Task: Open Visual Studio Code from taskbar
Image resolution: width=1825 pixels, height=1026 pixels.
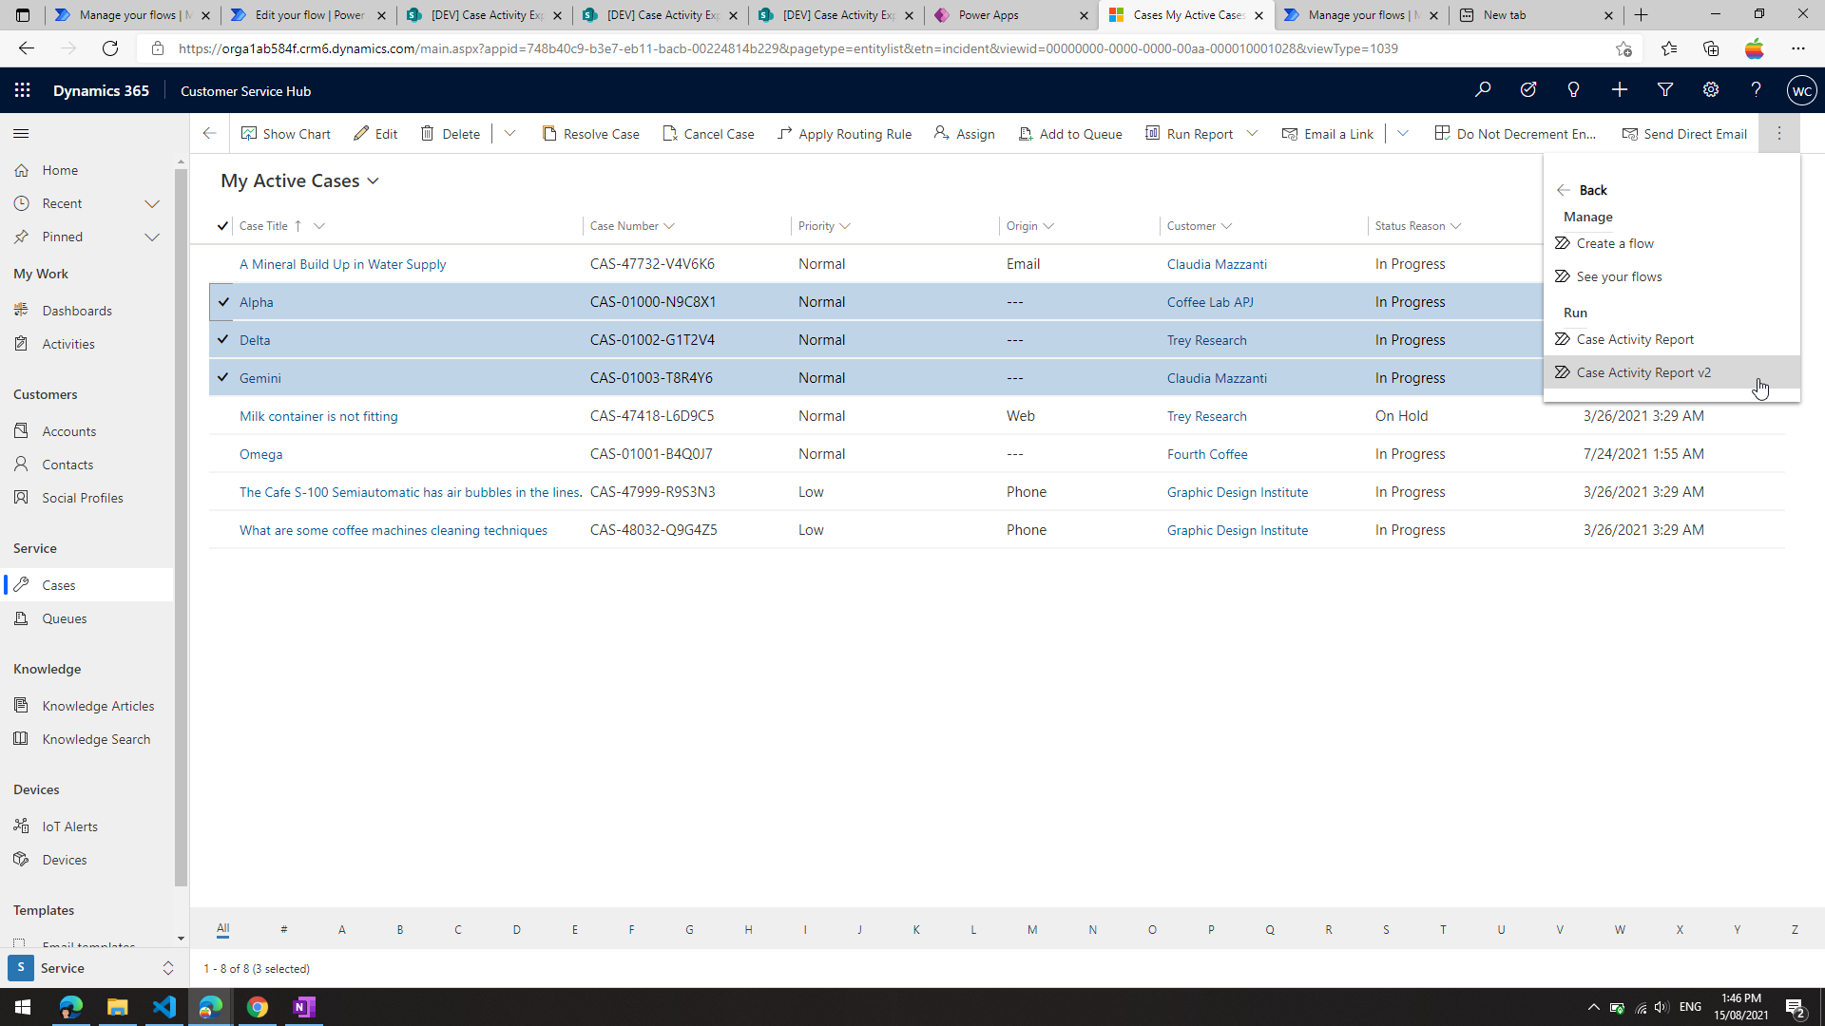Action: click(x=163, y=1007)
